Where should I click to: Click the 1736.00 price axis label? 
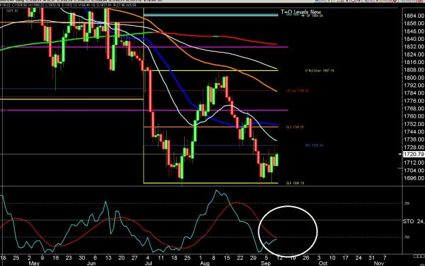(x=414, y=139)
